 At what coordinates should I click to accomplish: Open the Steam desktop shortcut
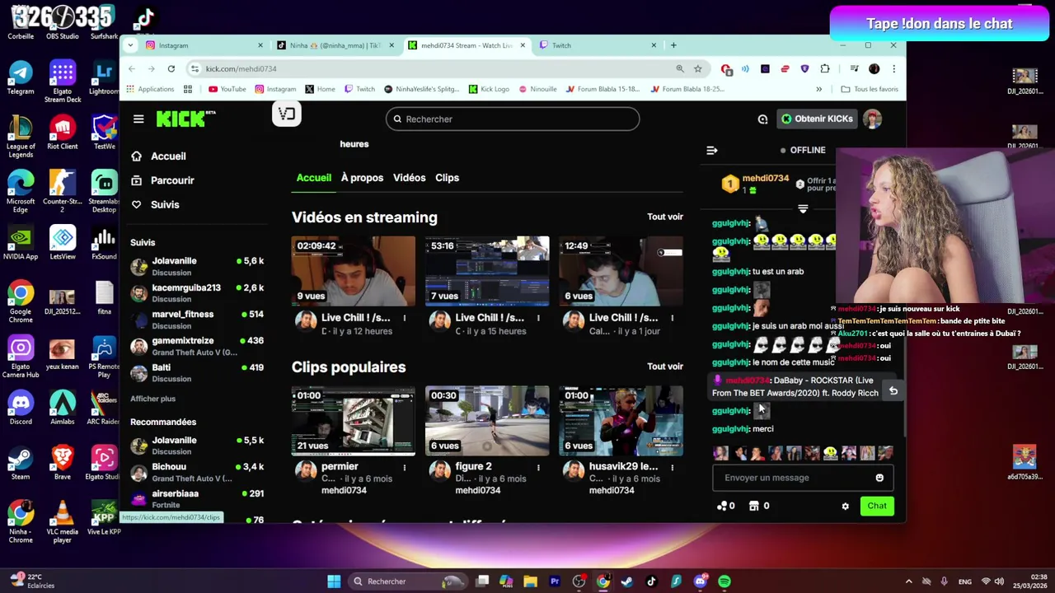(x=21, y=463)
